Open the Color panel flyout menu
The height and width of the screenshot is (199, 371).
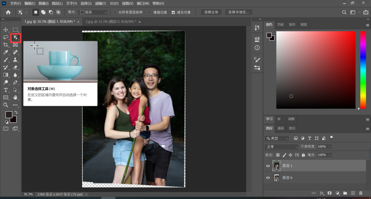[368, 25]
